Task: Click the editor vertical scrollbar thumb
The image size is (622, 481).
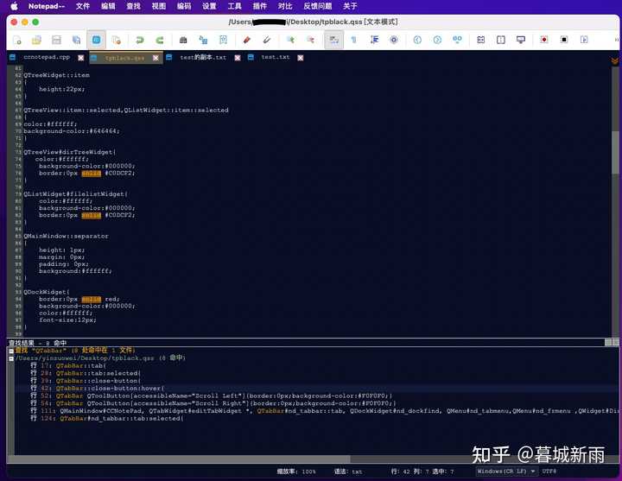Action: click(x=615, y=152)
